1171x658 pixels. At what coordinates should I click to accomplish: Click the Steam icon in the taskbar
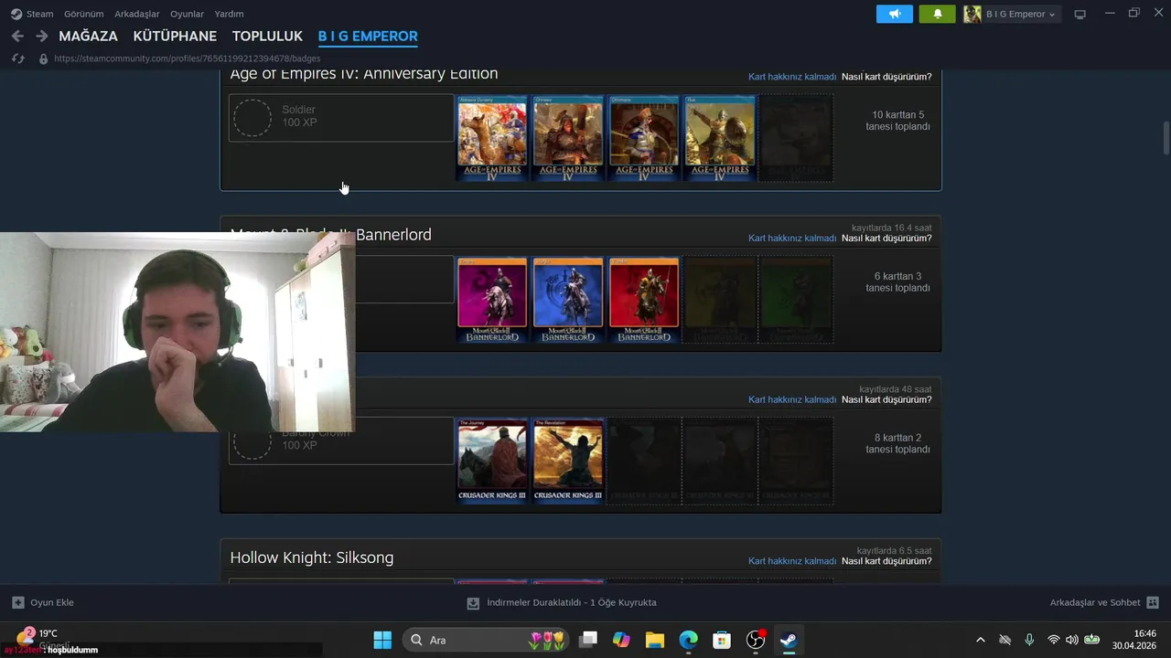[788, 640]
